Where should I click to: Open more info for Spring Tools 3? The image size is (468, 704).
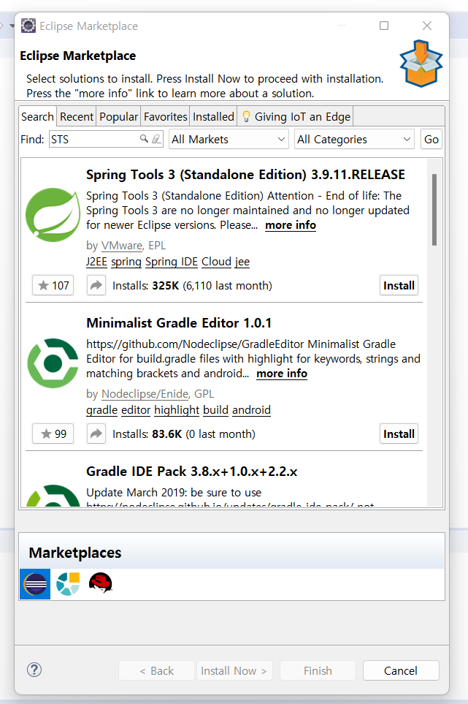tap(291, 225)
